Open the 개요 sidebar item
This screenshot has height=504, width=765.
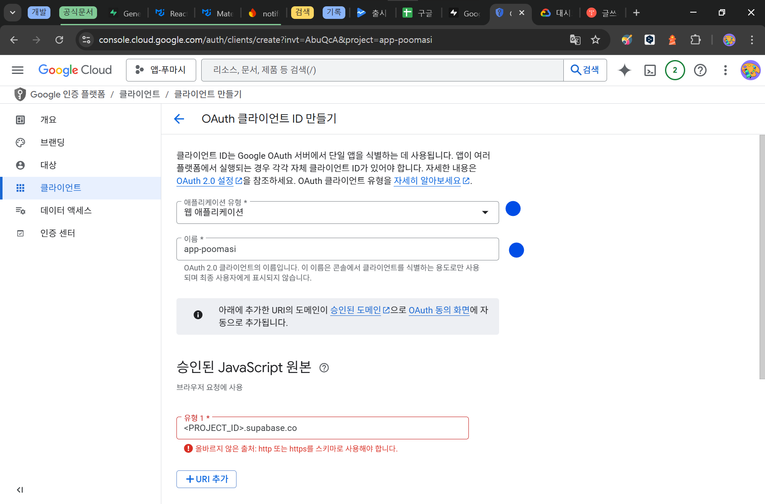[81, 120]
